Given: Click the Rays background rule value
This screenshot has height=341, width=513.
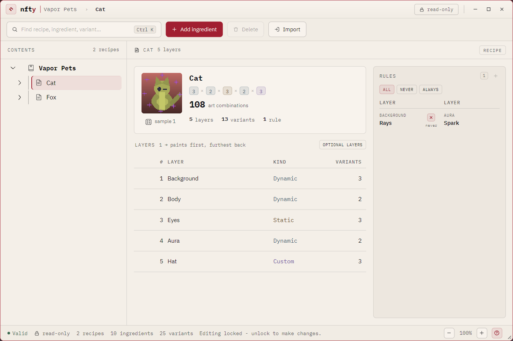Looking at the screenshot, I should 385,123.
